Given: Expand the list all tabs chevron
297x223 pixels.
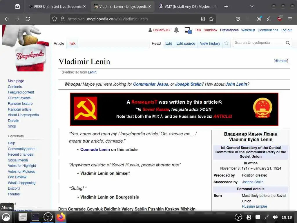Looking at the screenshot, I should pyautogui.click(x=251, y=7).
